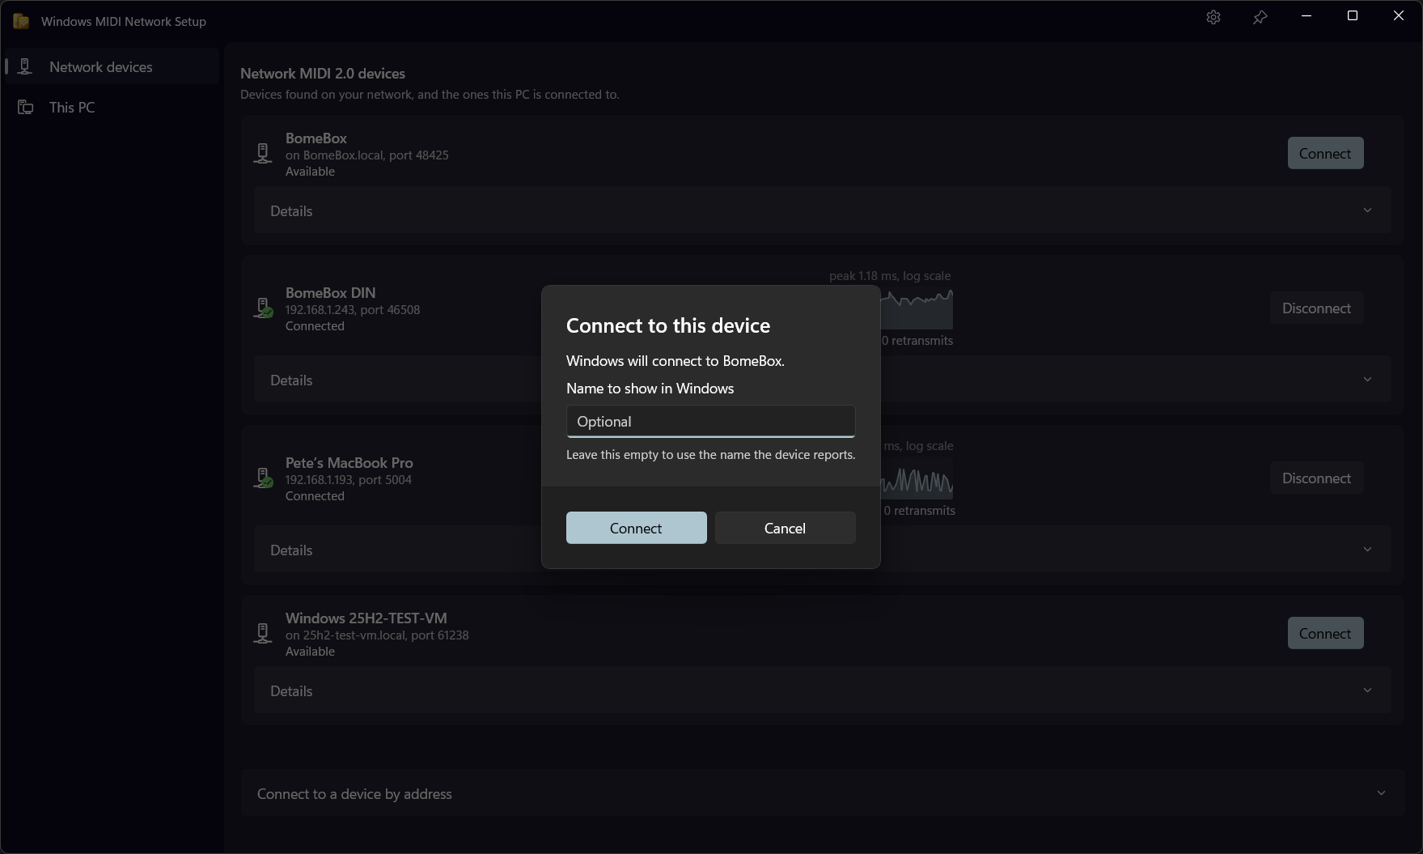Confirm Connect in the dialog
The height and width of the screenshot is (854, 1423).
(636, 528)
